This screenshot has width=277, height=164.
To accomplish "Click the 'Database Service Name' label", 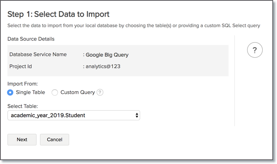I will [38, 55].
